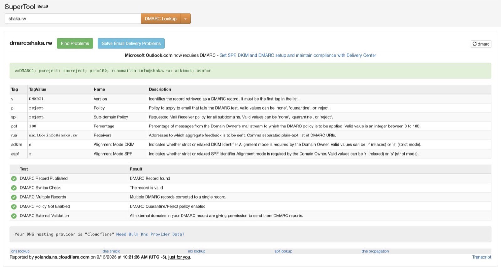The height and width of the screenshot is (267, 501).
Task: Open Solve Email Delivery Problems
Action: (x=131, y=43)
